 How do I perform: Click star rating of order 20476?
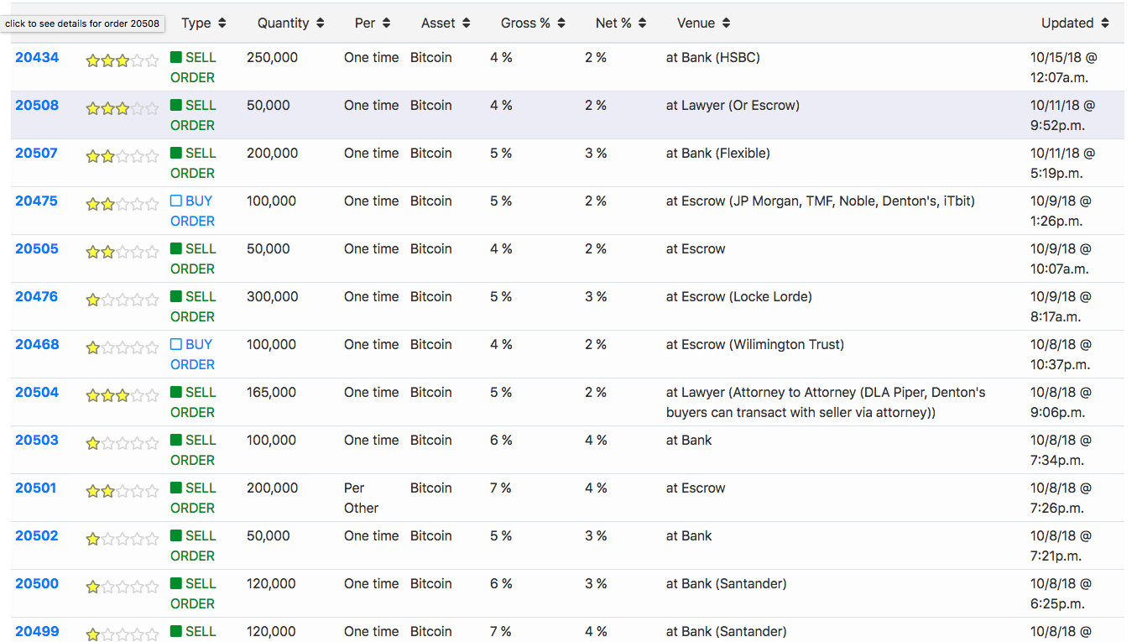tap(122, 300)
